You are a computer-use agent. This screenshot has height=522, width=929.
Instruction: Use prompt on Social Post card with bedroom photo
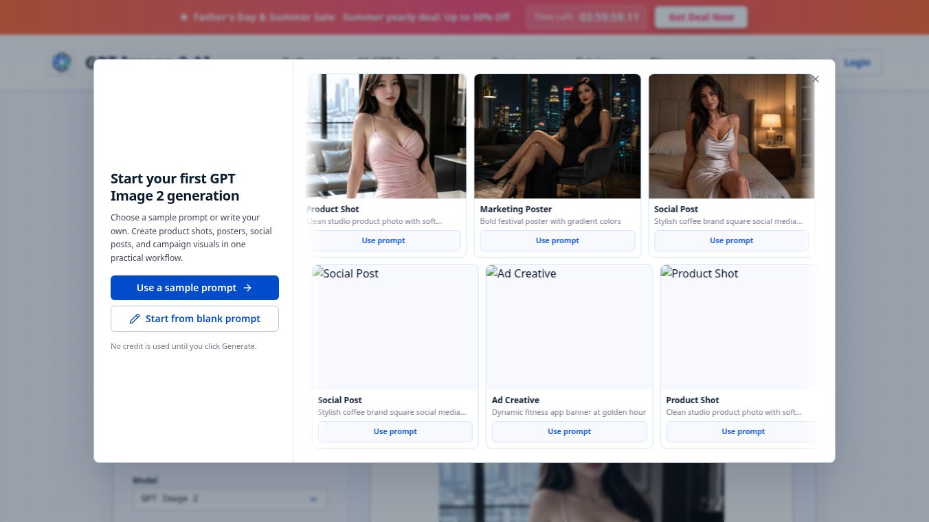(x=731, y=240)
